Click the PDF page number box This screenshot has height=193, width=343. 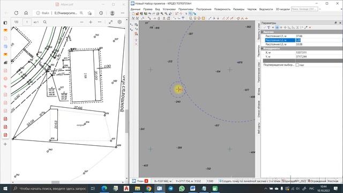pyautogui.click(x=27, y=22)
